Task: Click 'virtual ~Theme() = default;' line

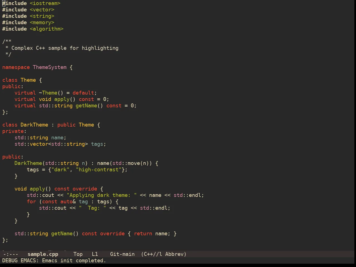Action: (56, 93)
